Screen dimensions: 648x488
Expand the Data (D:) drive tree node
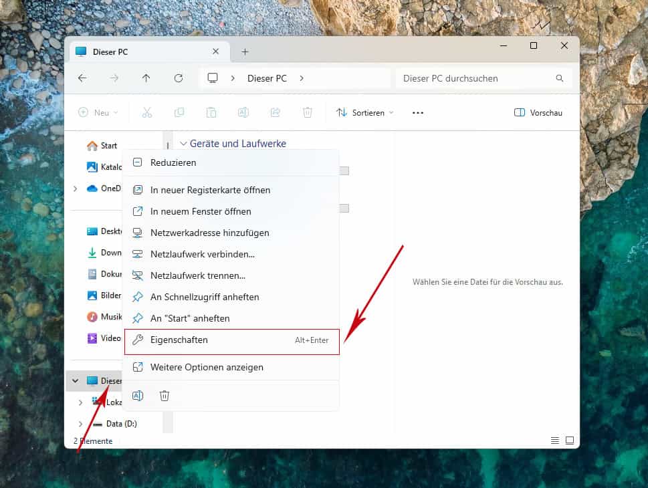click(80, 424)
